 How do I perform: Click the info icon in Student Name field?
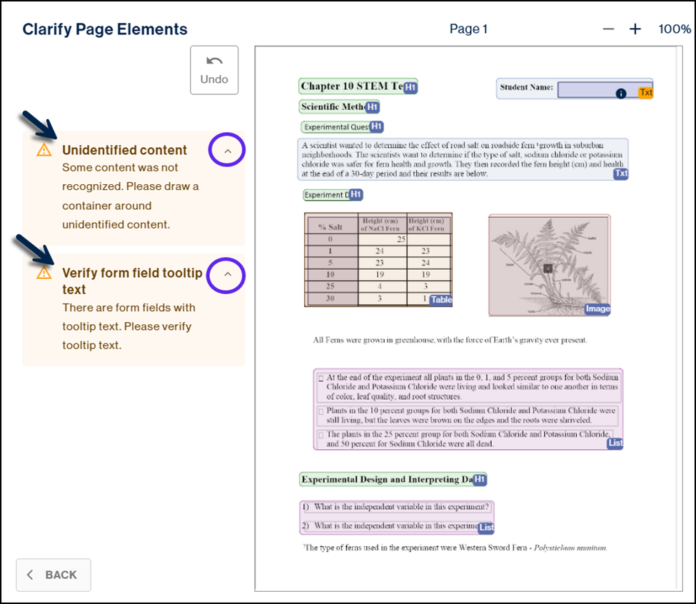(x=621, y=94)
